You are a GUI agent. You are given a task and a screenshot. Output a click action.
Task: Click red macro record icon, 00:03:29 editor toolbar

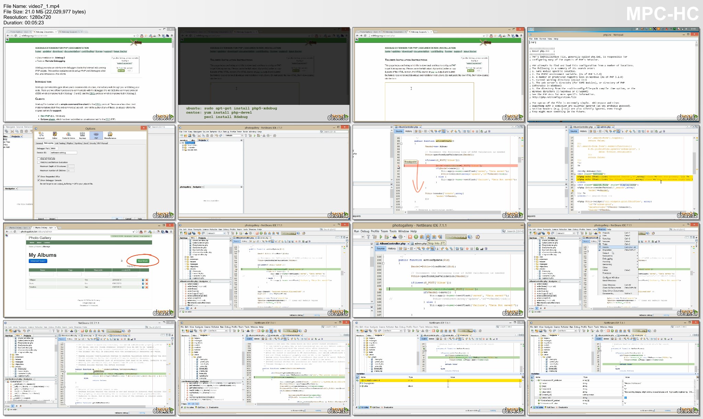pyautogui.click(x=467, y=249)
